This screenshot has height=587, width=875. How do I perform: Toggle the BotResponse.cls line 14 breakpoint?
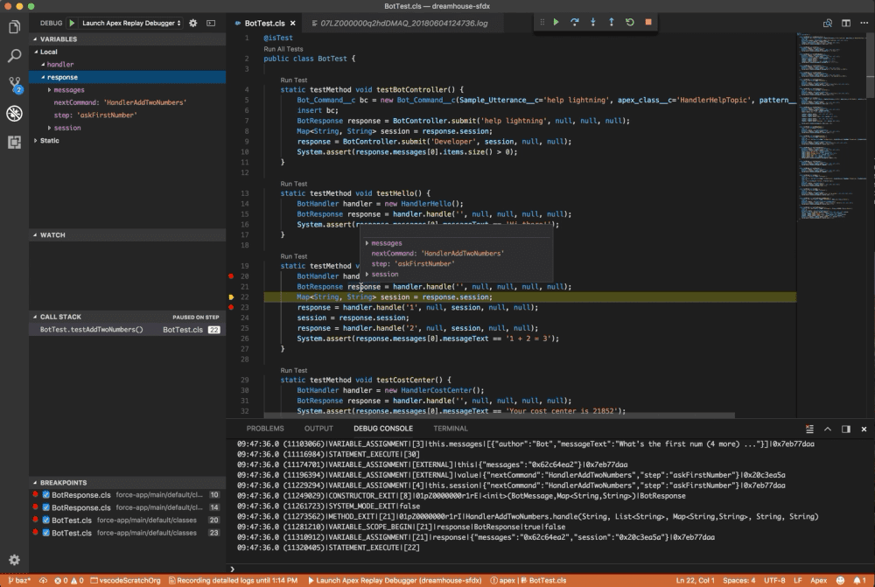coord(46,507)
